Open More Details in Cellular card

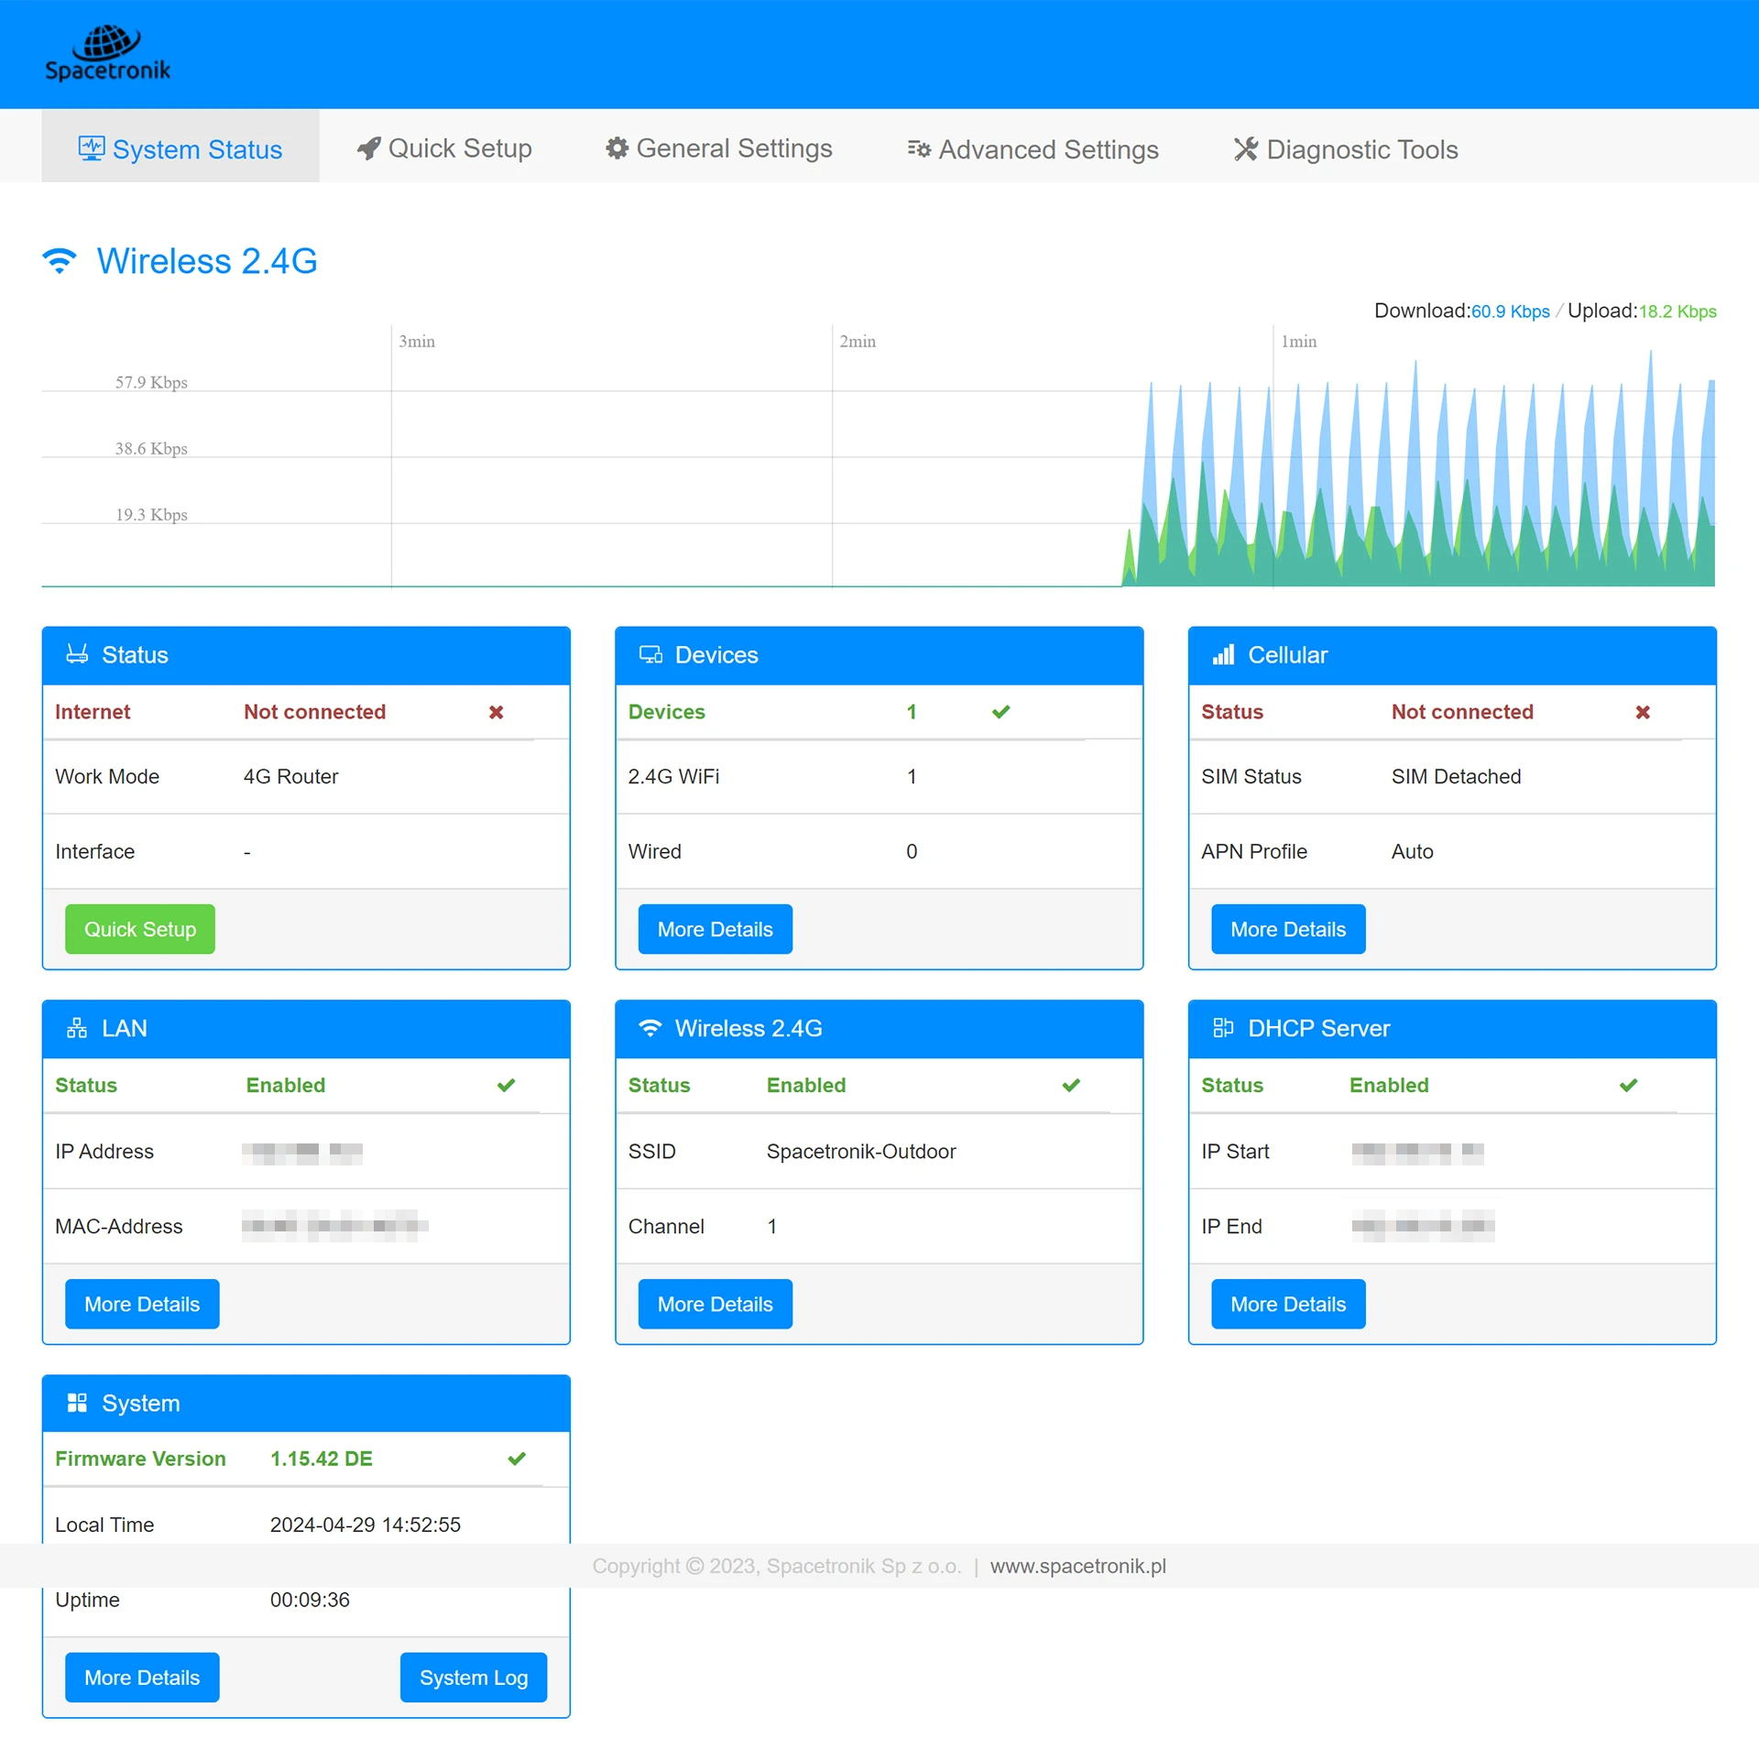(1288, 929)
